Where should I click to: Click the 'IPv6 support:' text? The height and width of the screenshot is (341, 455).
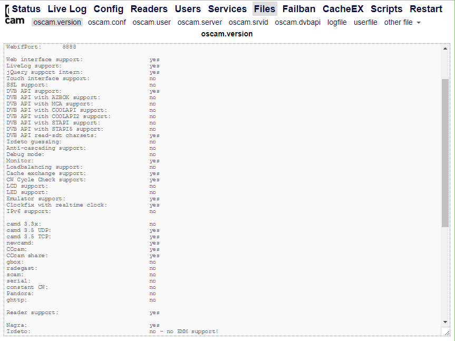coord(29,211)
